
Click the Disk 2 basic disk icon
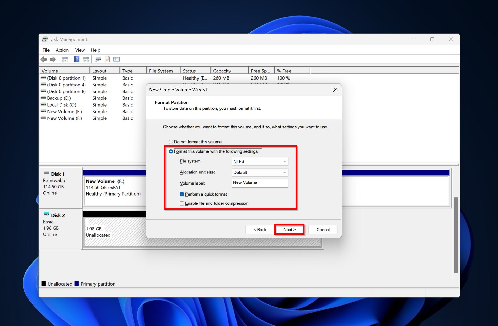tap(46, 214)
